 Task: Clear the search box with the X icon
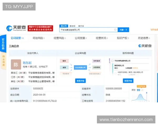coord(115,30)
